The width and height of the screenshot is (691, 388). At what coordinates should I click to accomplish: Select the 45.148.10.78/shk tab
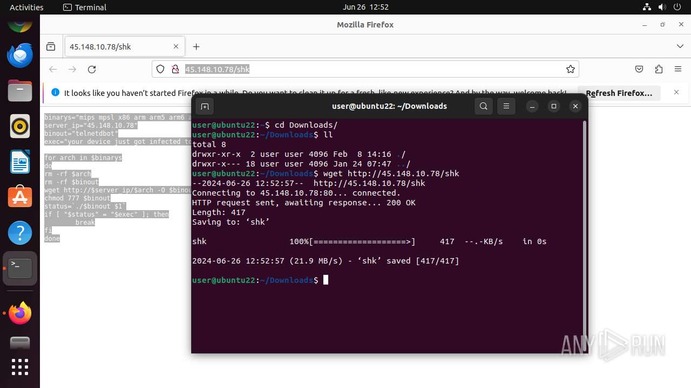pyautogui.click(x=124, y=46)
